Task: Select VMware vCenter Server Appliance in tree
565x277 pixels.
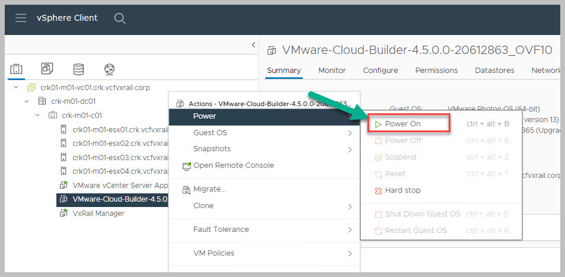Action: (120, 185)
